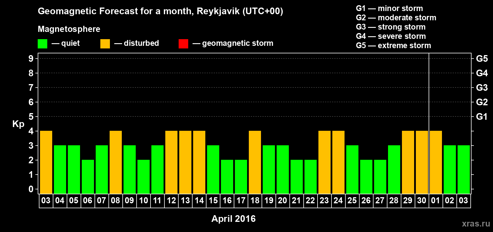Click the date label 08
The image size is (493, 232).
point(115,200)
